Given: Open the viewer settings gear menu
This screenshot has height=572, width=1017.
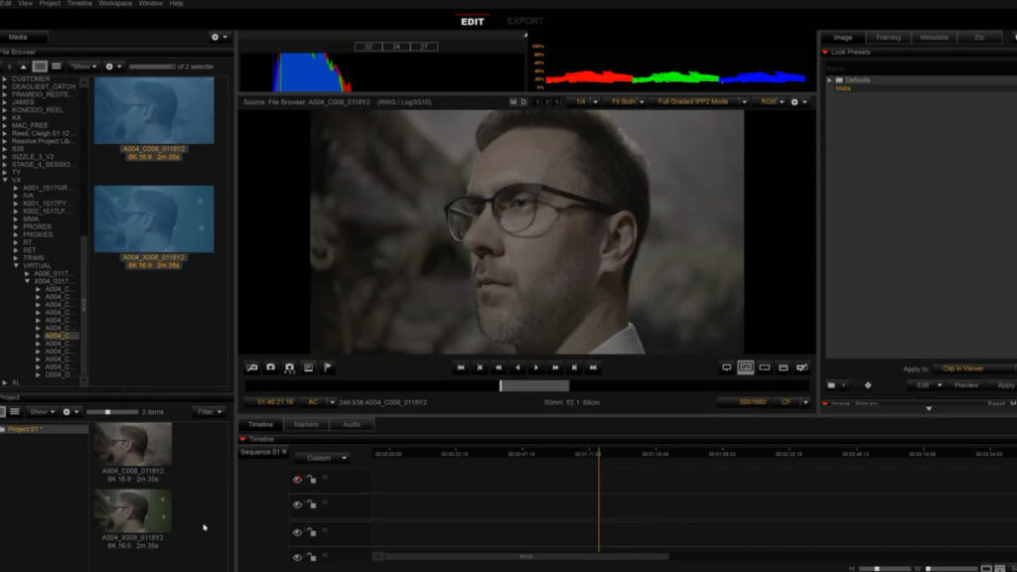Looking at the screenshot, I should [797, 101].
